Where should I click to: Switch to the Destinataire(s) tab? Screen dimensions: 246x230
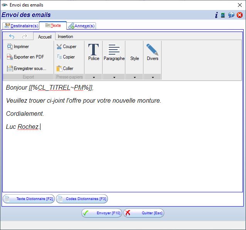(x=21, y=26)
